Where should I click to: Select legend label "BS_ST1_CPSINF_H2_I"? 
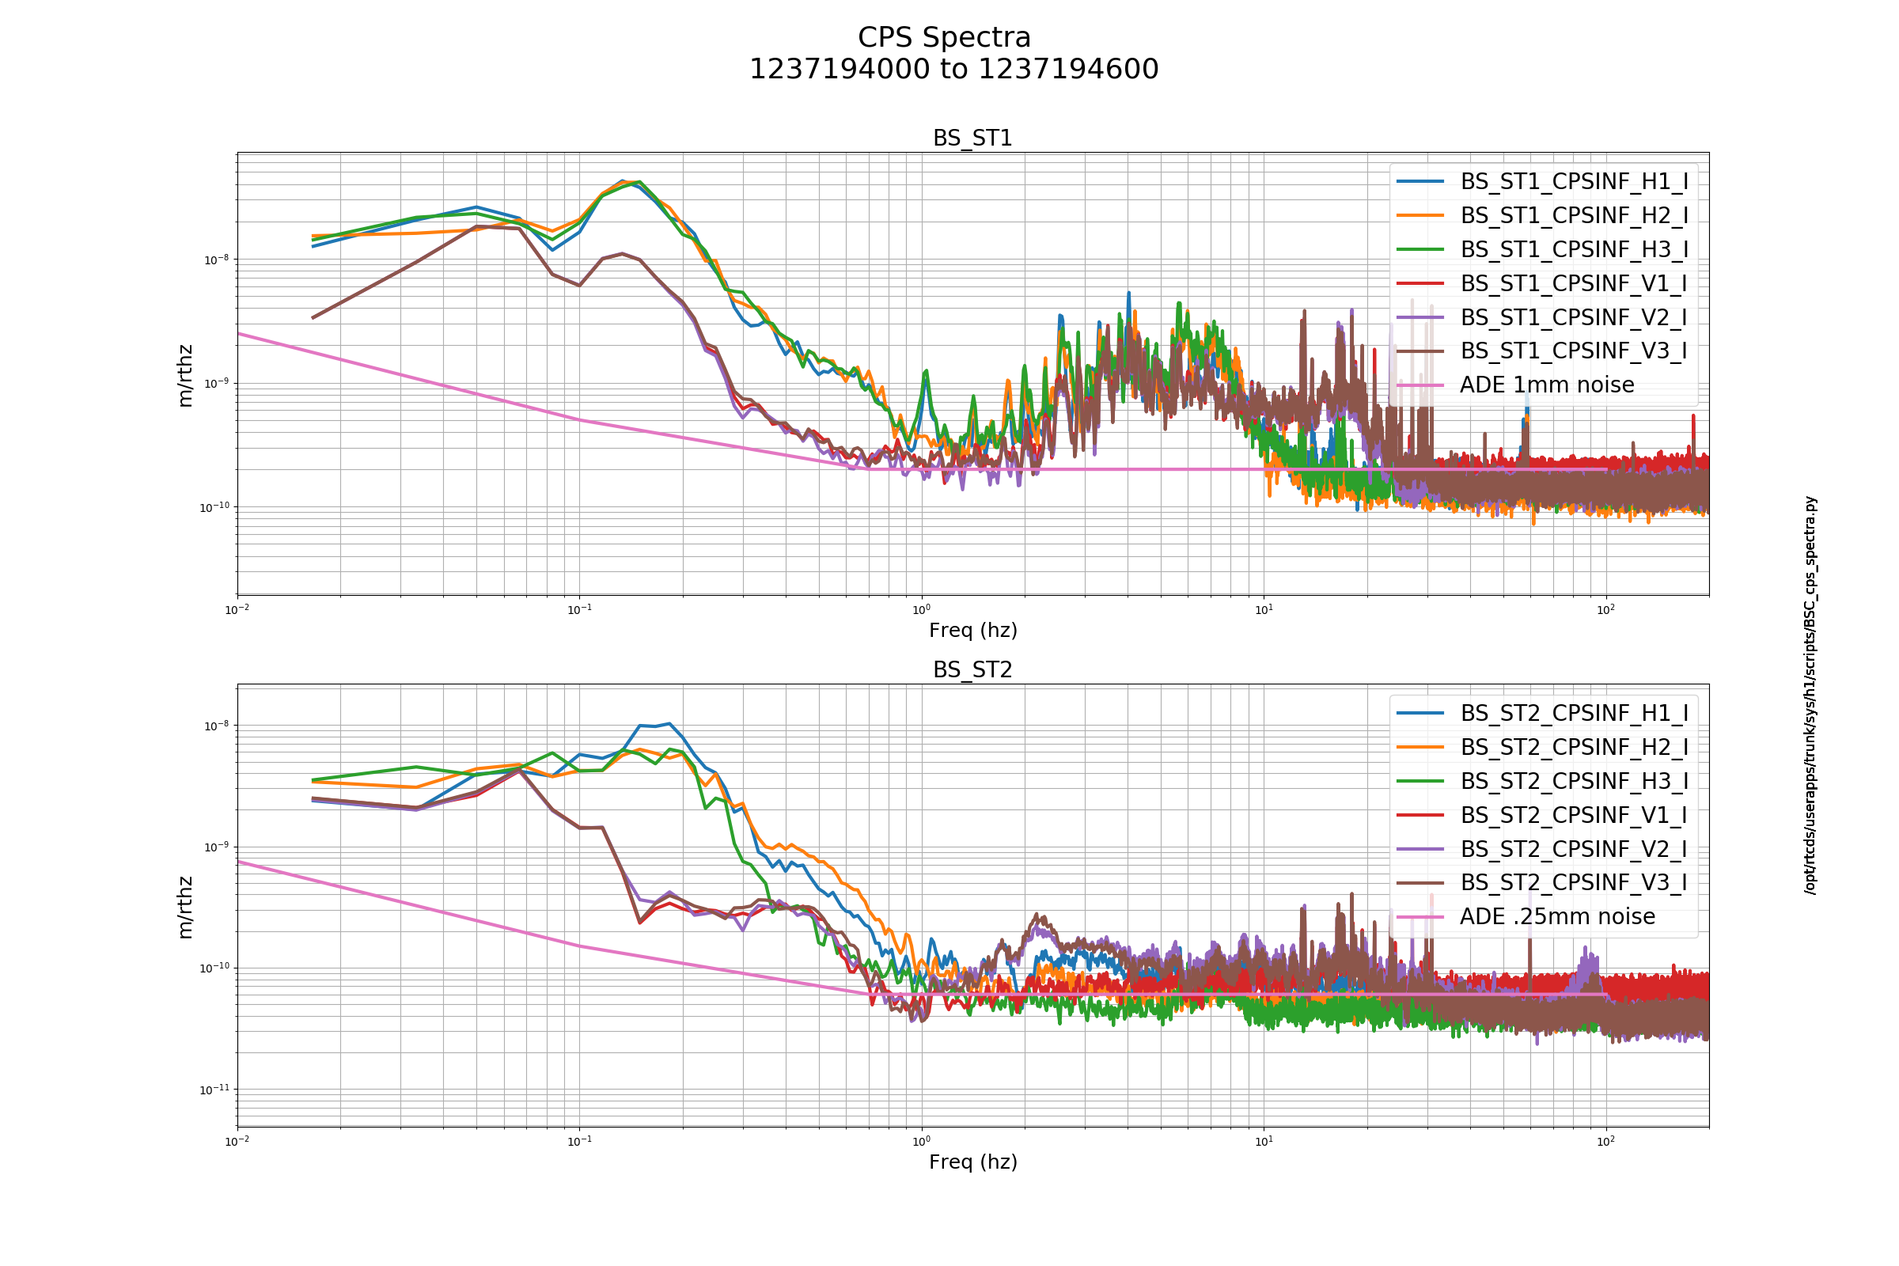(x=1574, y=215)
